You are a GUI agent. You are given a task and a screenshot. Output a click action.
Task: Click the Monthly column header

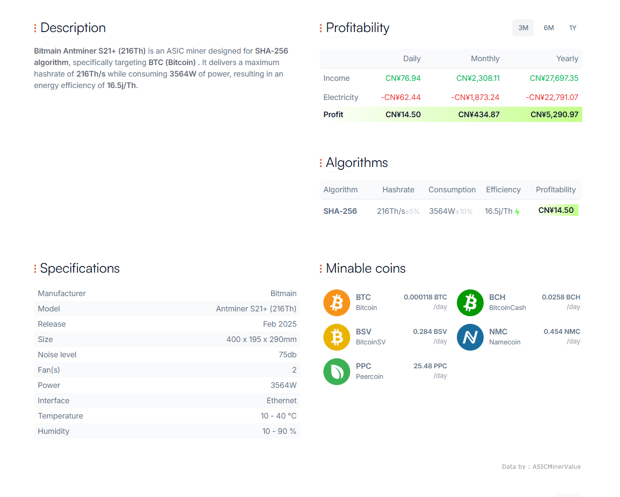(485, 58)
